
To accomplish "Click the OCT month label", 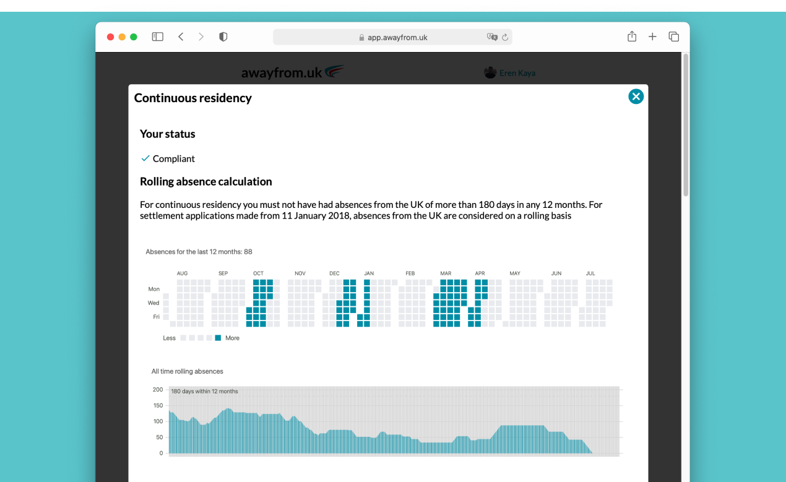I will 258,273.
